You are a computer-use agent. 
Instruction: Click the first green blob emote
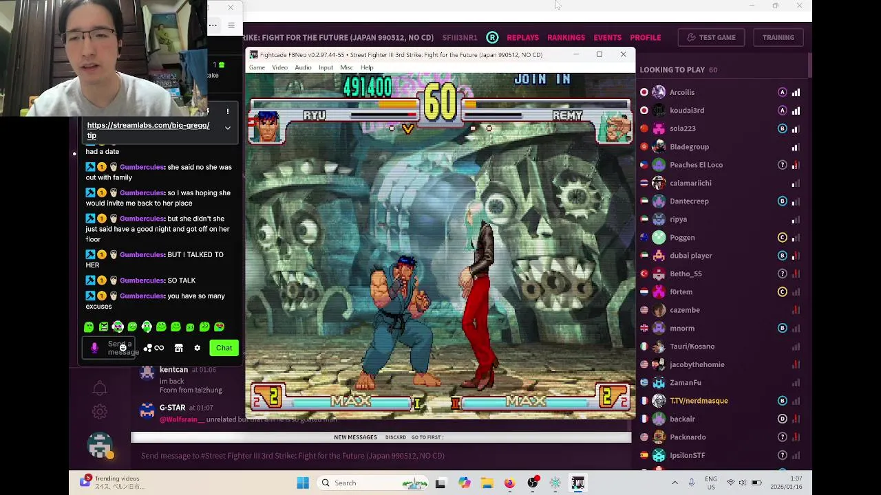[x=89, y=327]
